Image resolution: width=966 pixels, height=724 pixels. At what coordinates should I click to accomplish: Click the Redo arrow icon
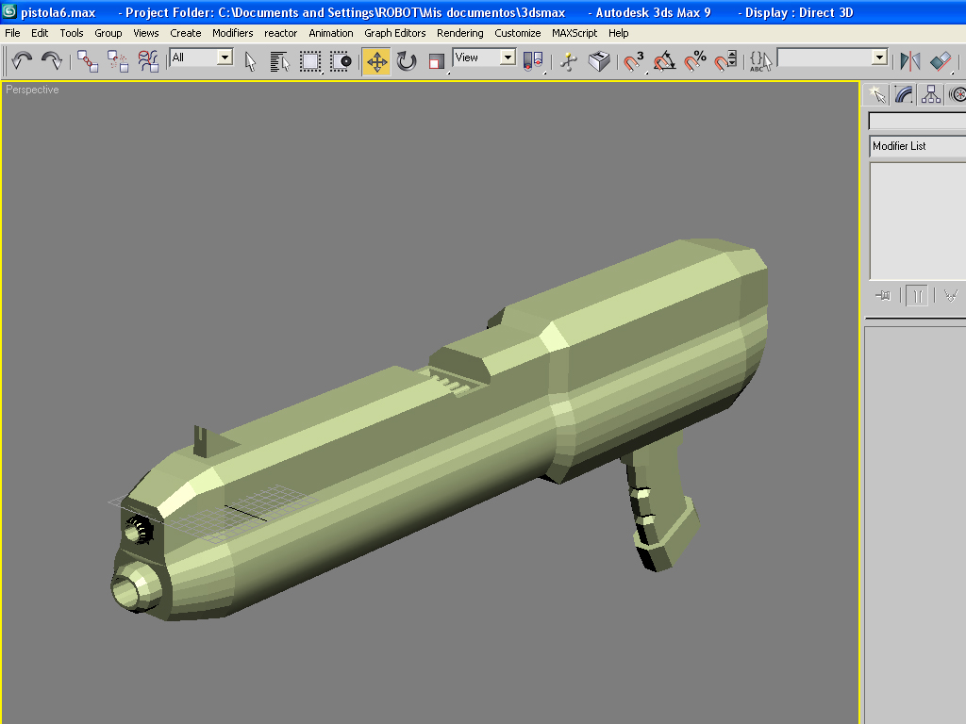52,61
